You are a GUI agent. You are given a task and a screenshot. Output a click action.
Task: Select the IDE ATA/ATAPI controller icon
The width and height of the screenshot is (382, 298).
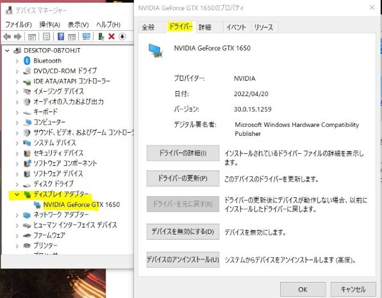pos(27,81)
